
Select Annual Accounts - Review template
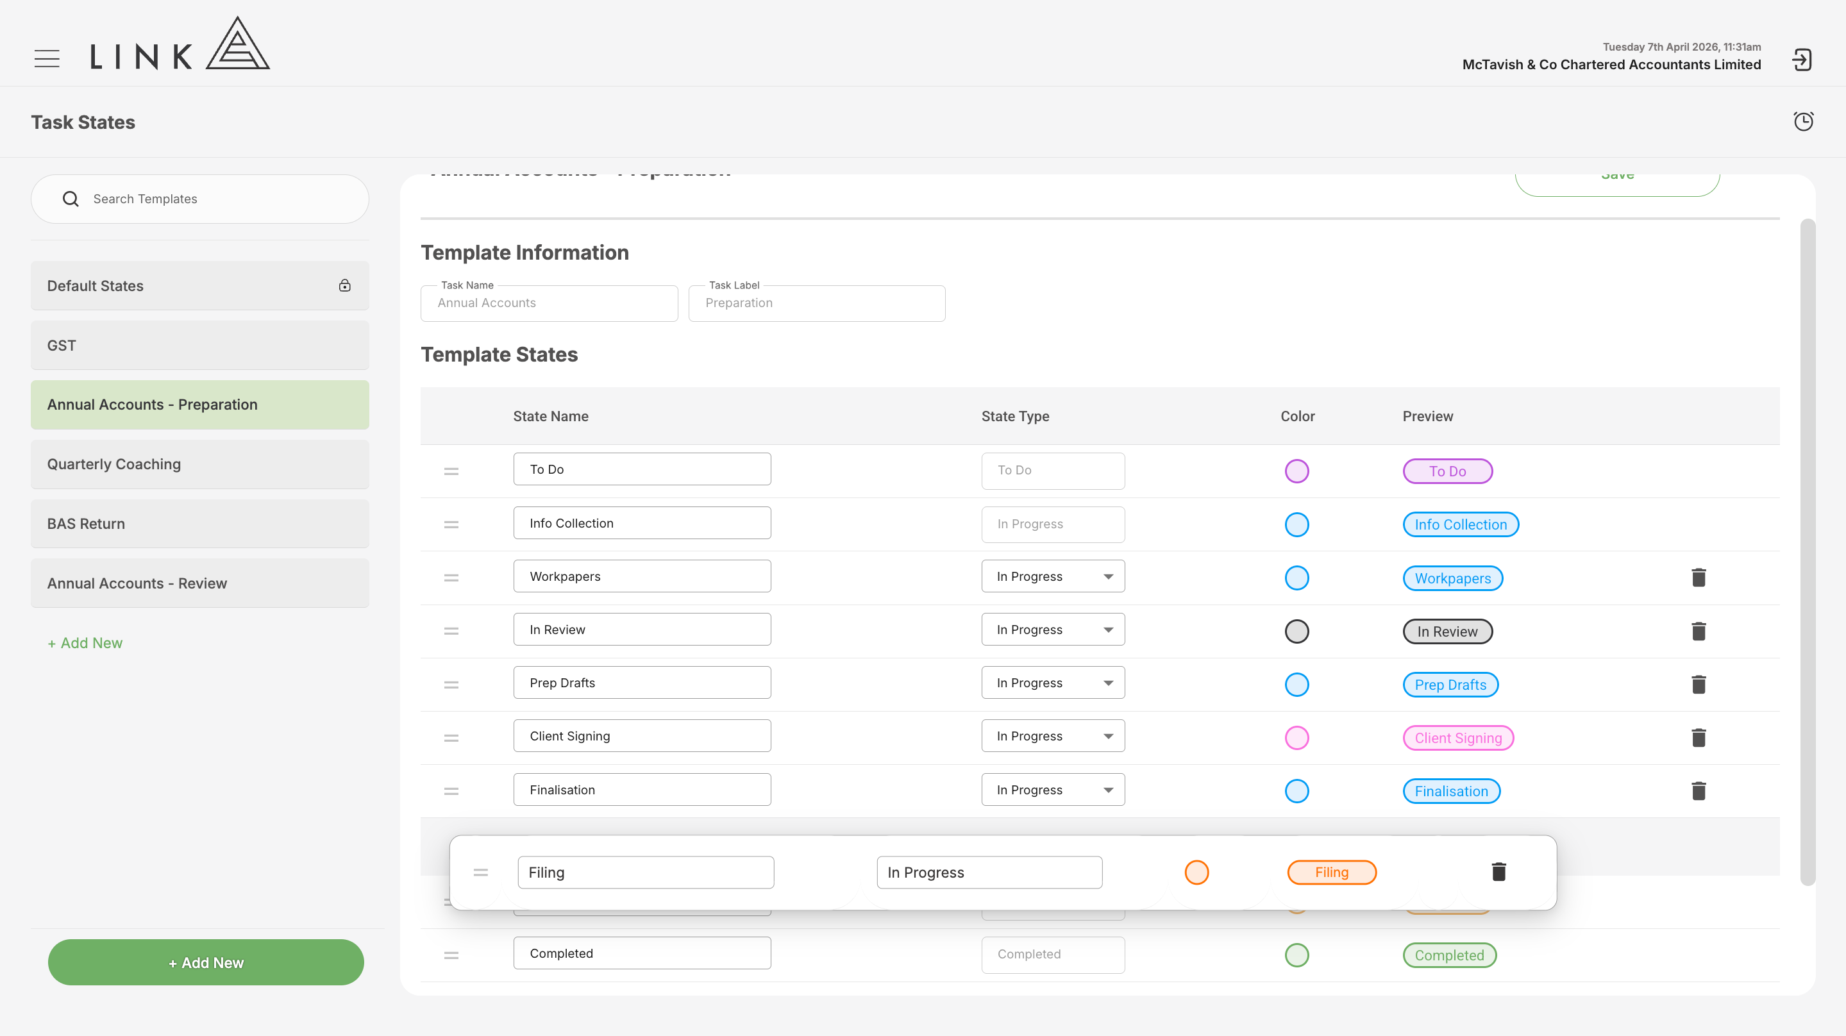[200, 583]
